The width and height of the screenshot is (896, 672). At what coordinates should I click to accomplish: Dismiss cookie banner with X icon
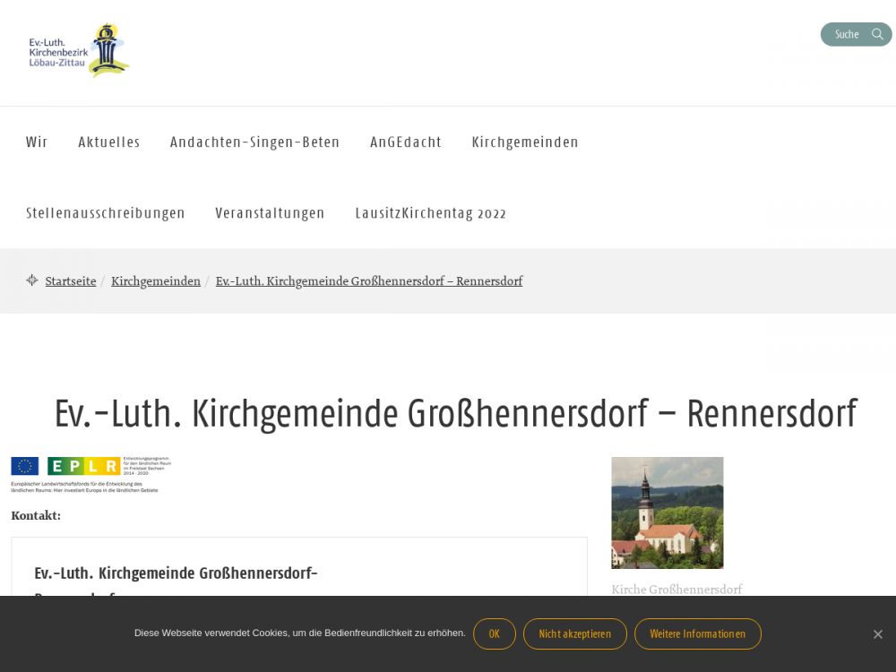pyautogui.click(x=877, y=634)
